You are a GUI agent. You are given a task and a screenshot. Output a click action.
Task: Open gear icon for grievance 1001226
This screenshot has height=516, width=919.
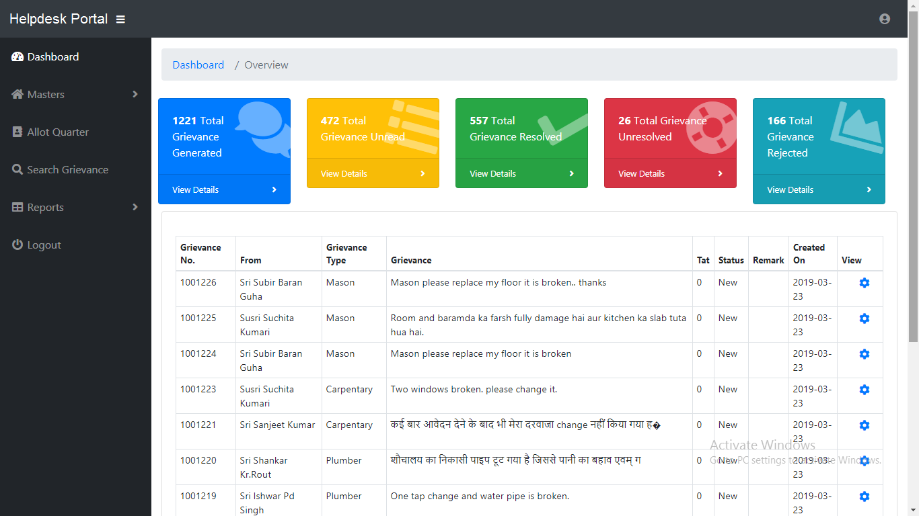coord(865,283)
